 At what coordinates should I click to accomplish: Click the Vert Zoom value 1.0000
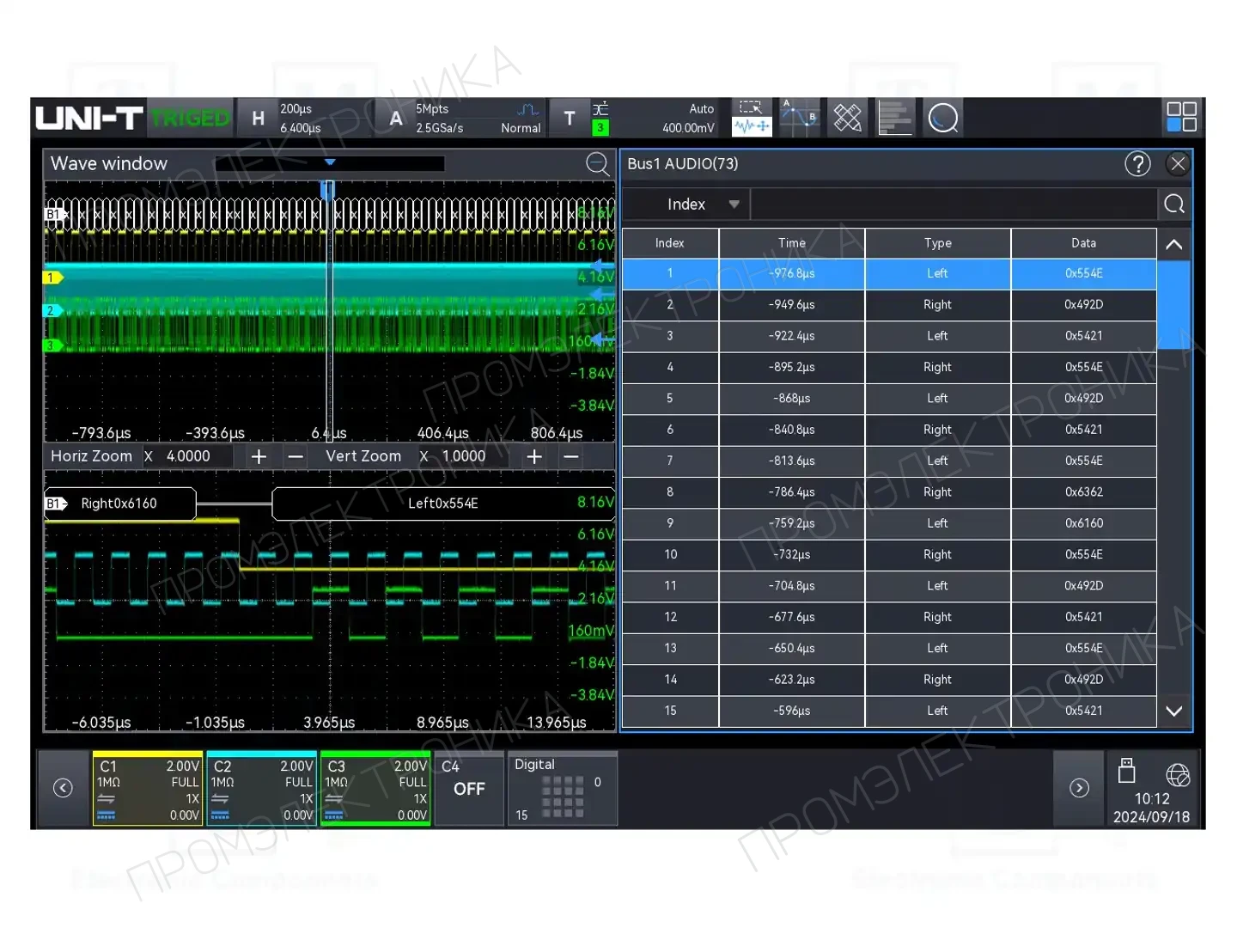click(x=464, y=456)
